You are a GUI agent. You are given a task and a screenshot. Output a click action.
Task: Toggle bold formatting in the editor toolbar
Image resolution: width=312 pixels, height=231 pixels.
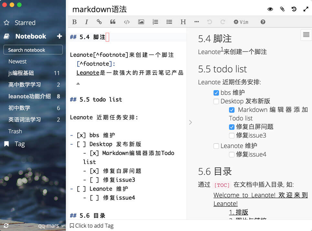74,22
